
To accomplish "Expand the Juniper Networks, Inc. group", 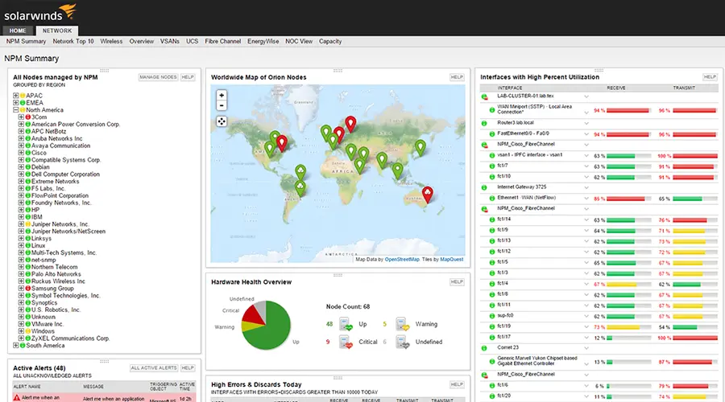I will pyautogui.click(x=21, y=224).
